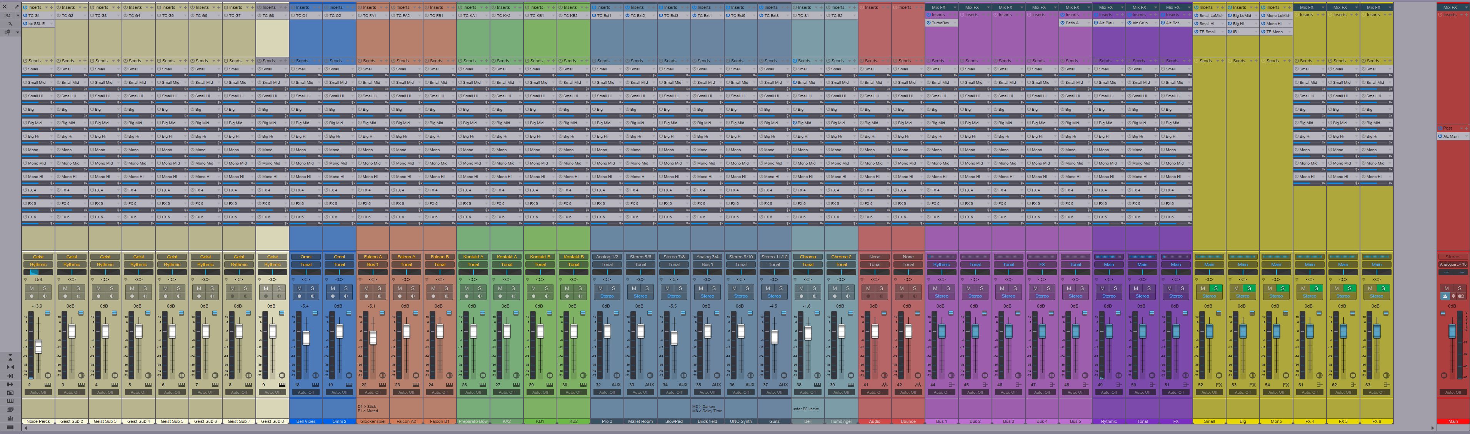Solo the Geist Sub 2 channel
This screenshot has height=434, width=1470.
pyautogui.click(x=78, y=289)
